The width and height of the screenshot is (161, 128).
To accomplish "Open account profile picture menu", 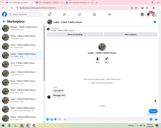I will coord(154,14).
